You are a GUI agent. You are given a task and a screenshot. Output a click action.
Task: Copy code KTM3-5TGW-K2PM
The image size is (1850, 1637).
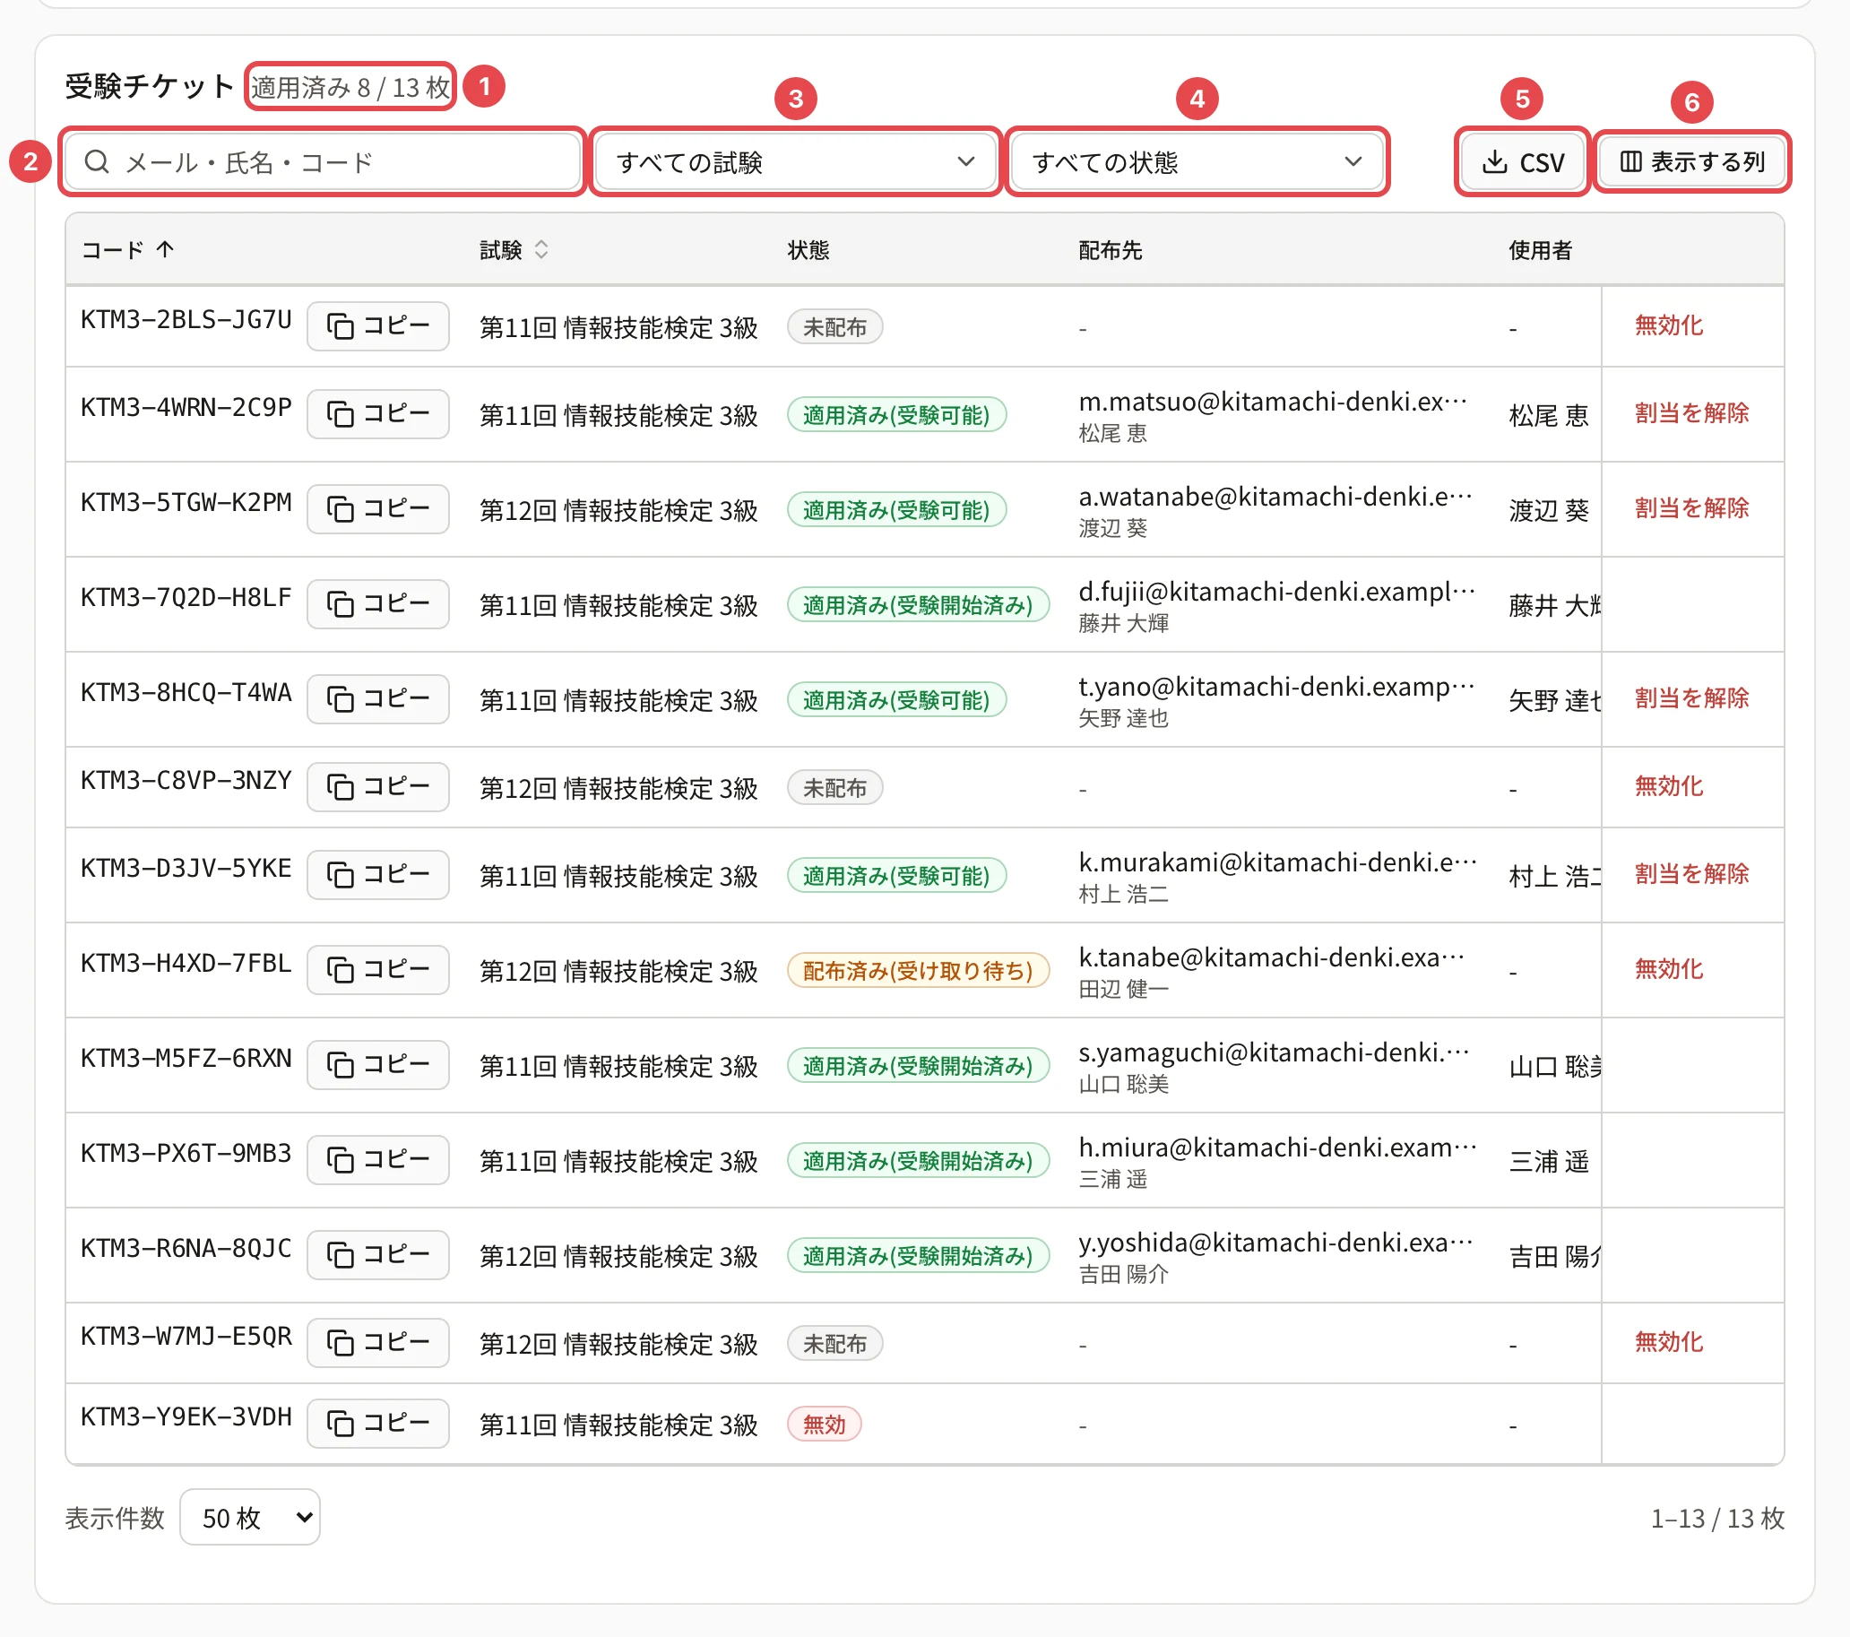pos(377,509)
